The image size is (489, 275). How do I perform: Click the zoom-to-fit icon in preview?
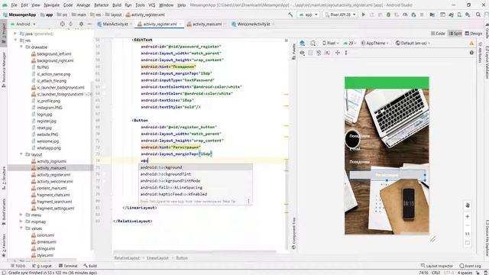[x=467, y=243]
